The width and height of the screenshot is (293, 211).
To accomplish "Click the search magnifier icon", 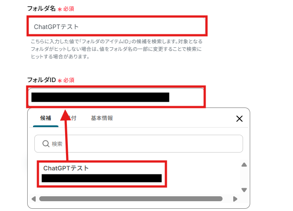I will click(x=46, y=144).
